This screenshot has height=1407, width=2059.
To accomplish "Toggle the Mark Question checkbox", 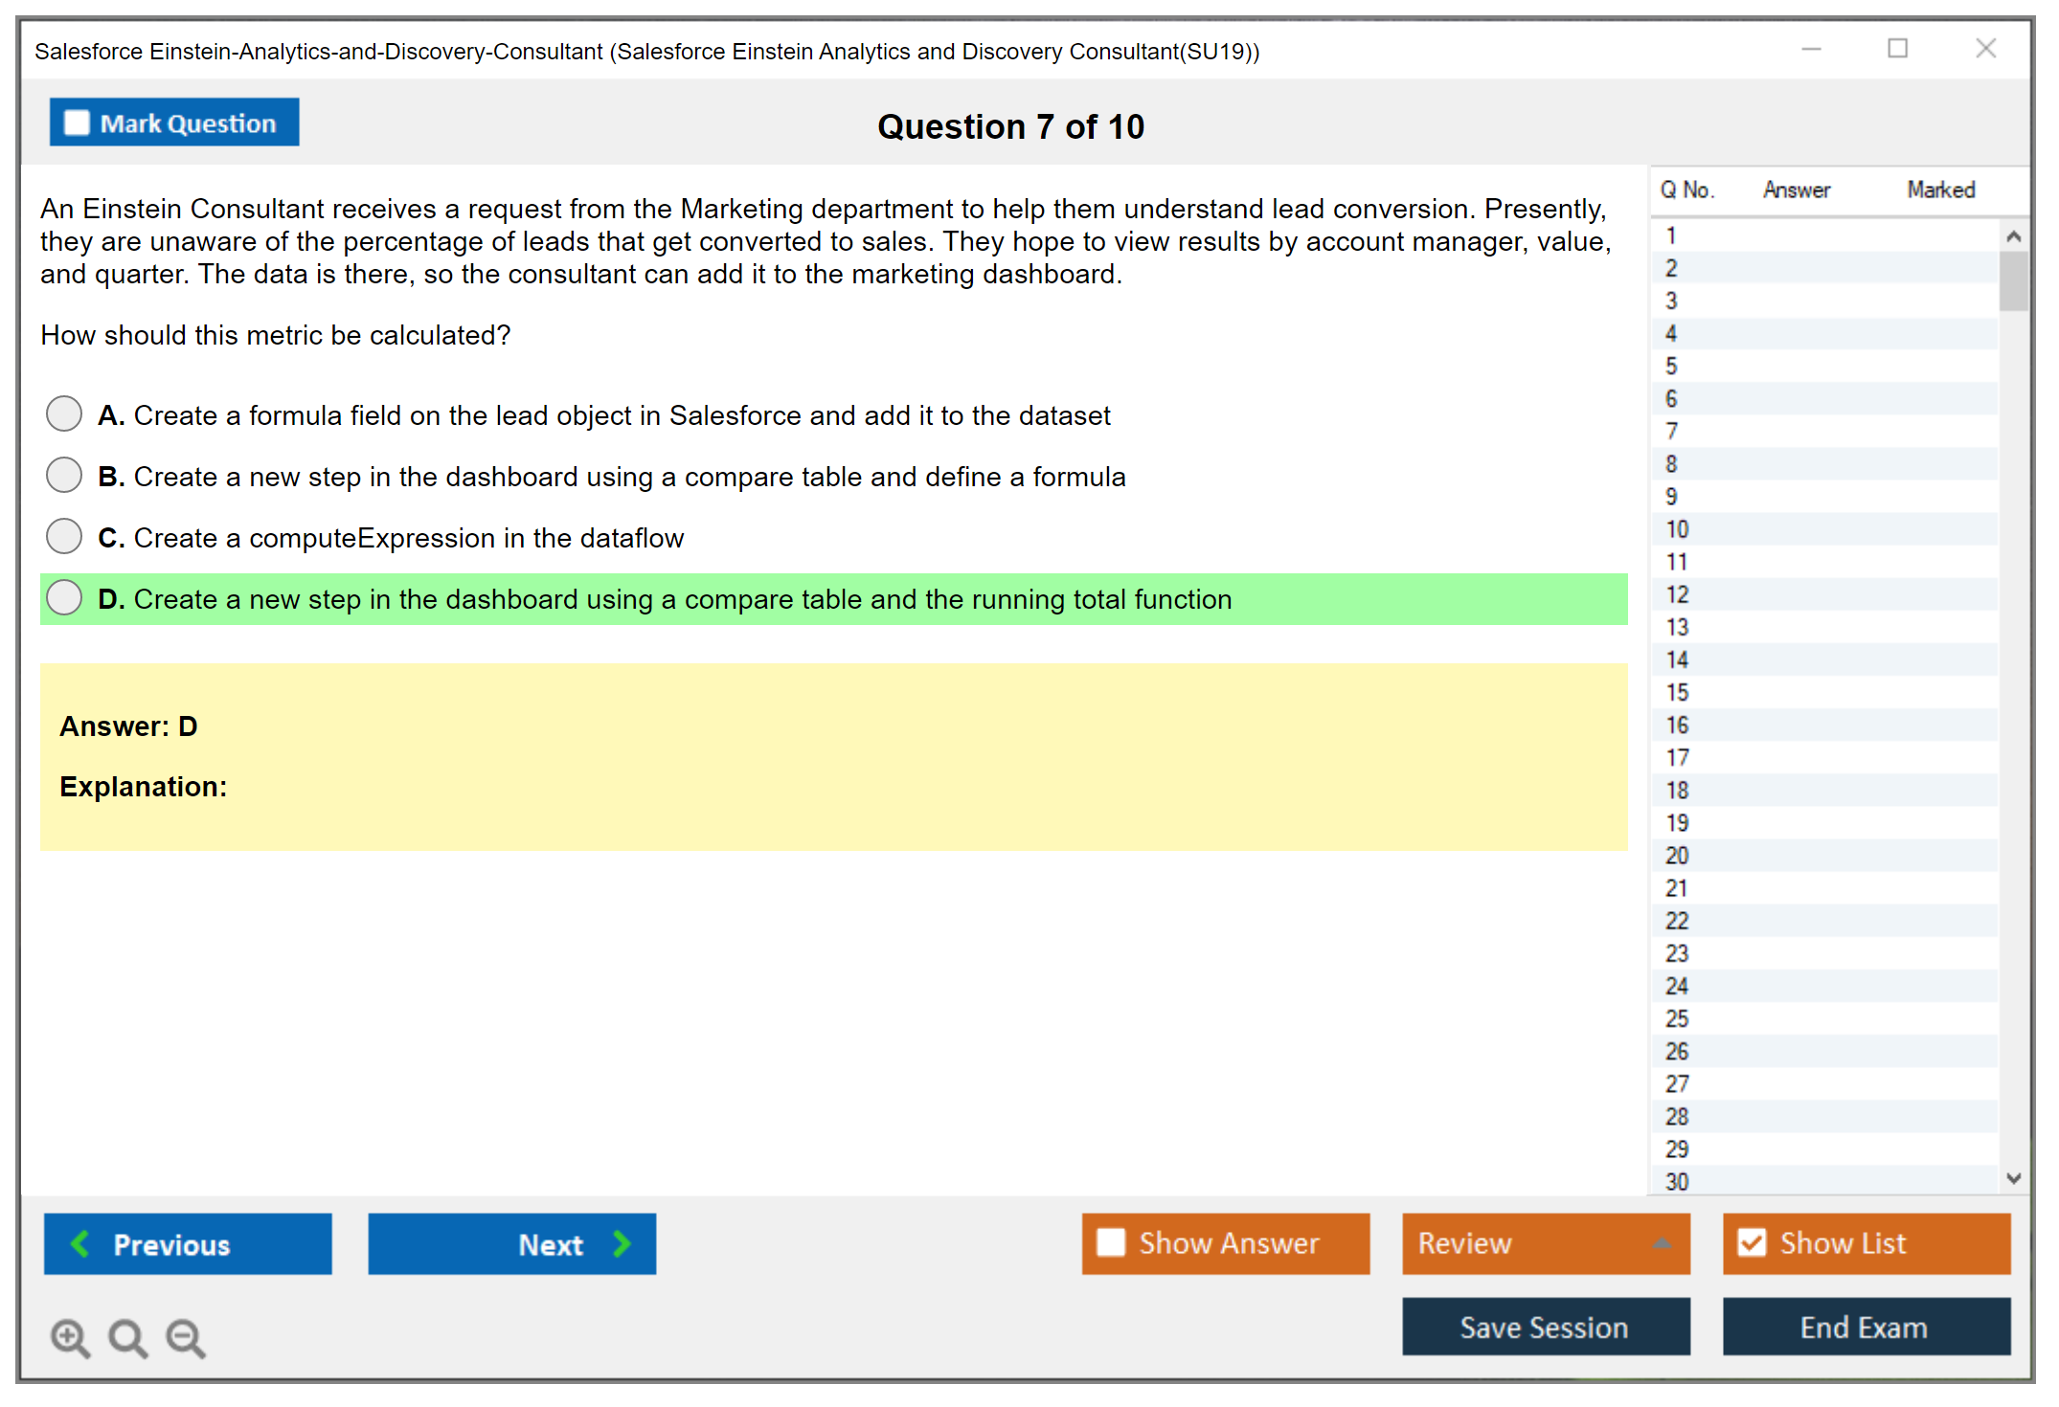I will [x=77, y=123].
